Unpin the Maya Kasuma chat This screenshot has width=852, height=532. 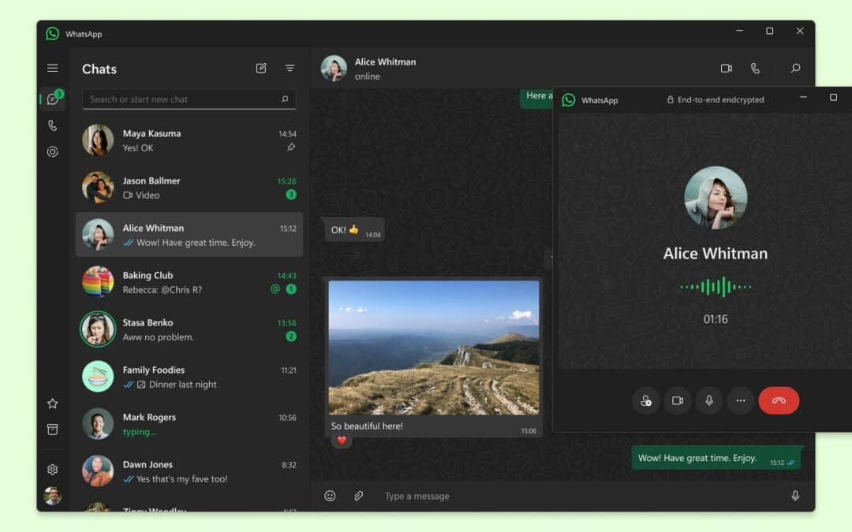pyautogui.click(x=291, y=147)
